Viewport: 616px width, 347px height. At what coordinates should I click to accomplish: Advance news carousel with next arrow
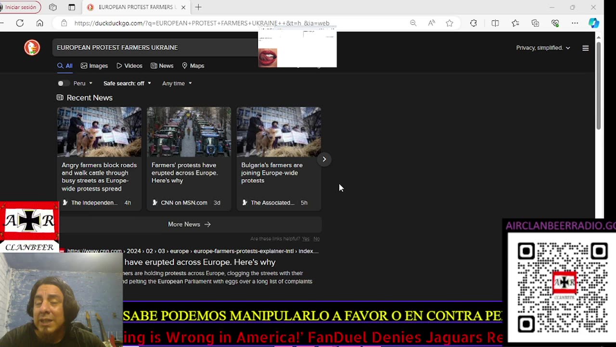pyautogui.click(x=324, y=159)
